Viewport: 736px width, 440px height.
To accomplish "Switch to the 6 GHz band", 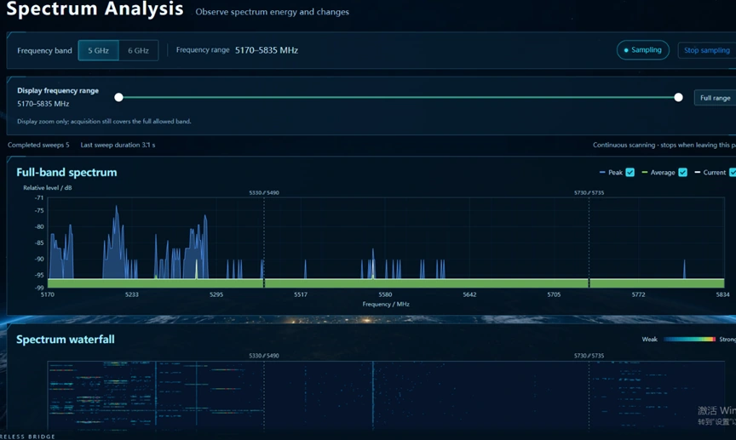I will coord(139,50).
